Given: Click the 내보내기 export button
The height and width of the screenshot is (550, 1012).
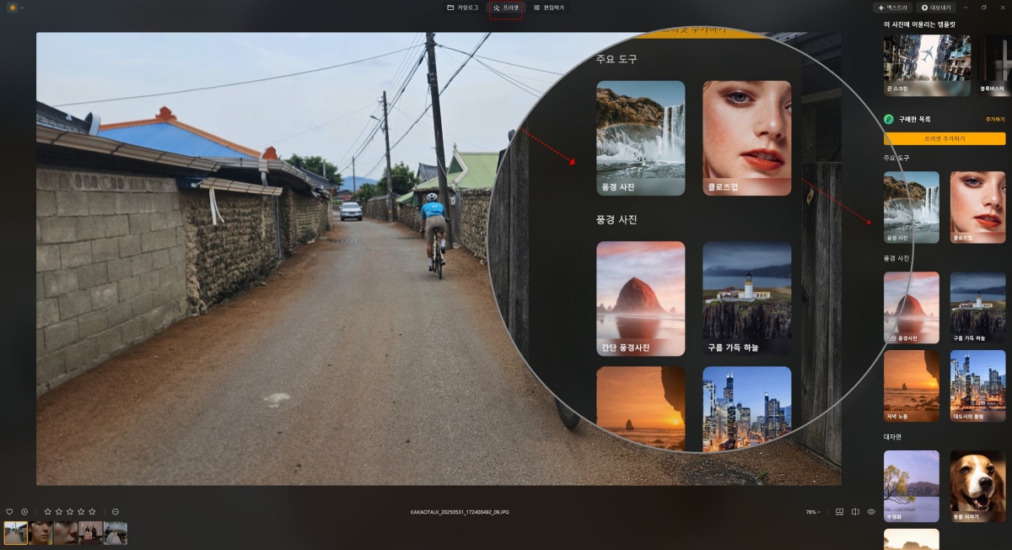Looking at the screenshot, I should [936, 8].
